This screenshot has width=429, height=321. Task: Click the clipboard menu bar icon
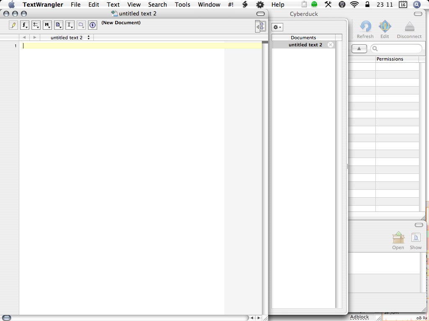[304, 4]
